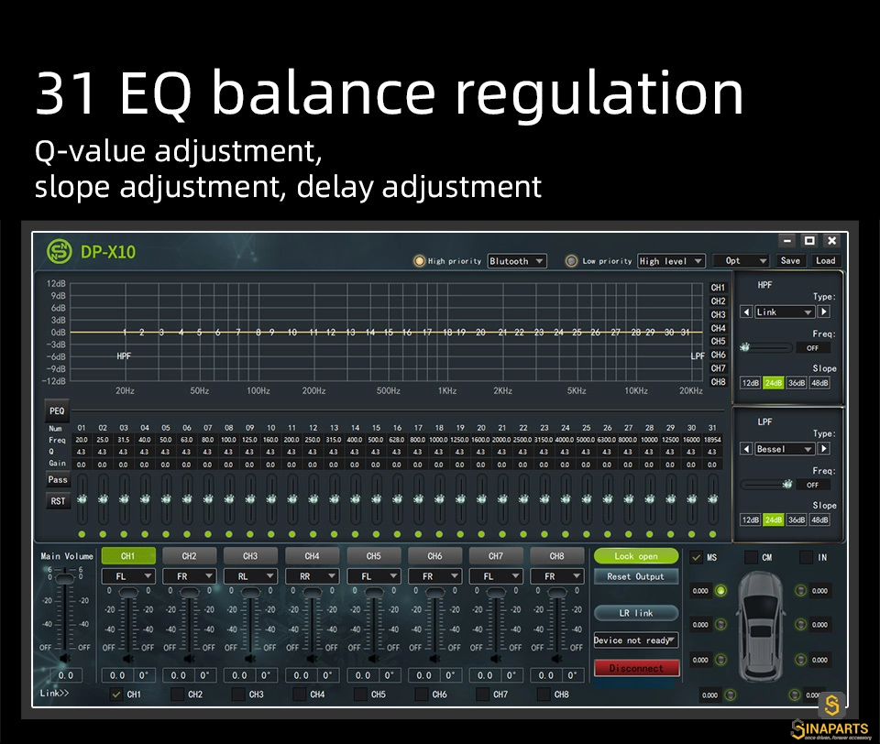This screenshot has width=880, height=744.
Task: Select the lit front-left speaker indicator
Action: (x=720, y=590)
